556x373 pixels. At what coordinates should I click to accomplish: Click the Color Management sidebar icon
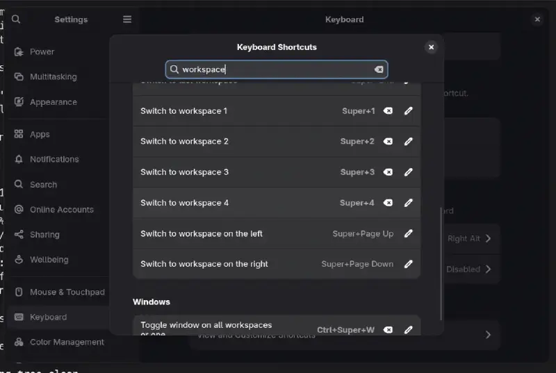tap(19, 342)
